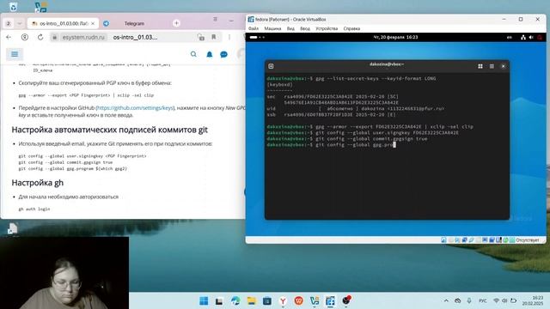
Task: Open the Fedora power icon
Action: click(540, 37)
